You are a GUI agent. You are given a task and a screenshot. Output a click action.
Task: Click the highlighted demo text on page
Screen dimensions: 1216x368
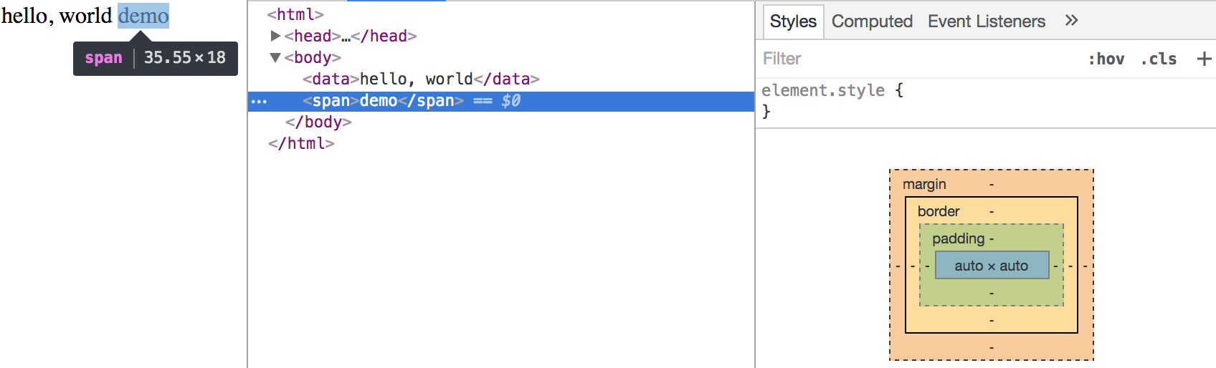(x=143, y=15)
